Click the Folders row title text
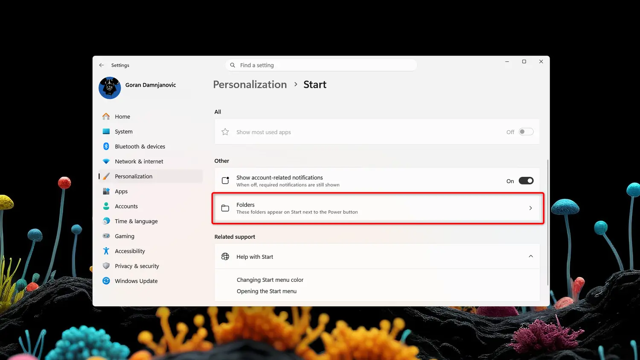Image resolution: width=640 pixels, height=360 pixels. tap(245, 205)
